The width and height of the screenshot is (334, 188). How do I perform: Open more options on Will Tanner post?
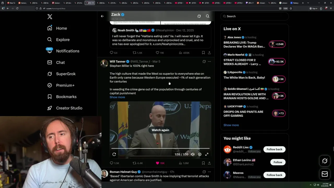pyautogui.click(x=209, y=62)
